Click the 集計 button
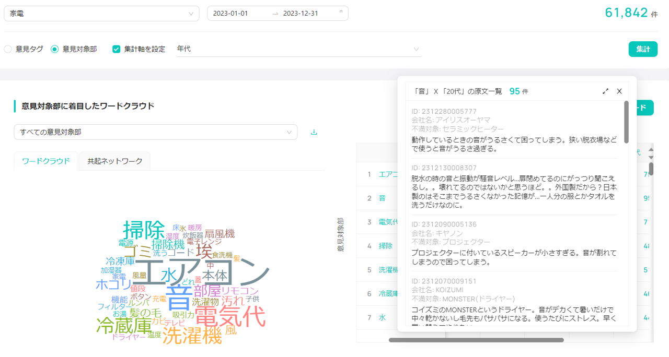 pos(643,49)
